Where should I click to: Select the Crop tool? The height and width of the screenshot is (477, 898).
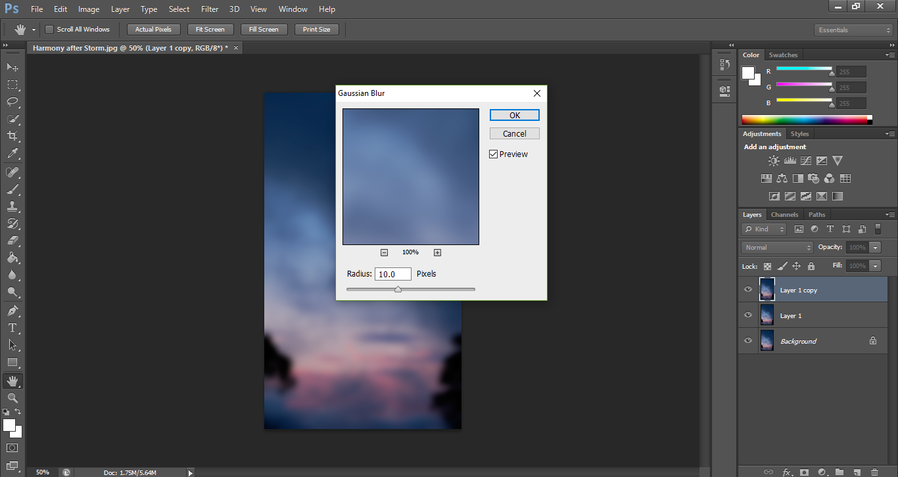12,136
